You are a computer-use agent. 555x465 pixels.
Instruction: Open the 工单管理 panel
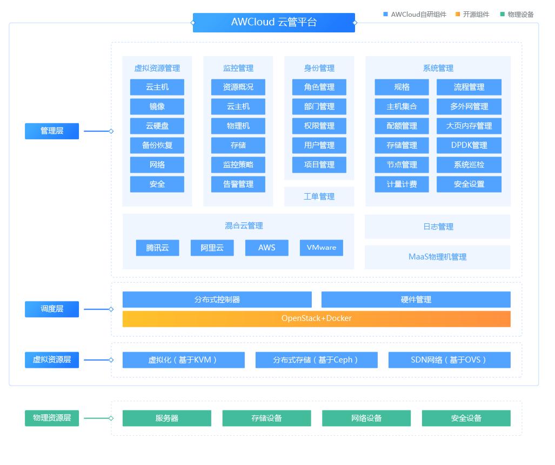tap(319, 196)
